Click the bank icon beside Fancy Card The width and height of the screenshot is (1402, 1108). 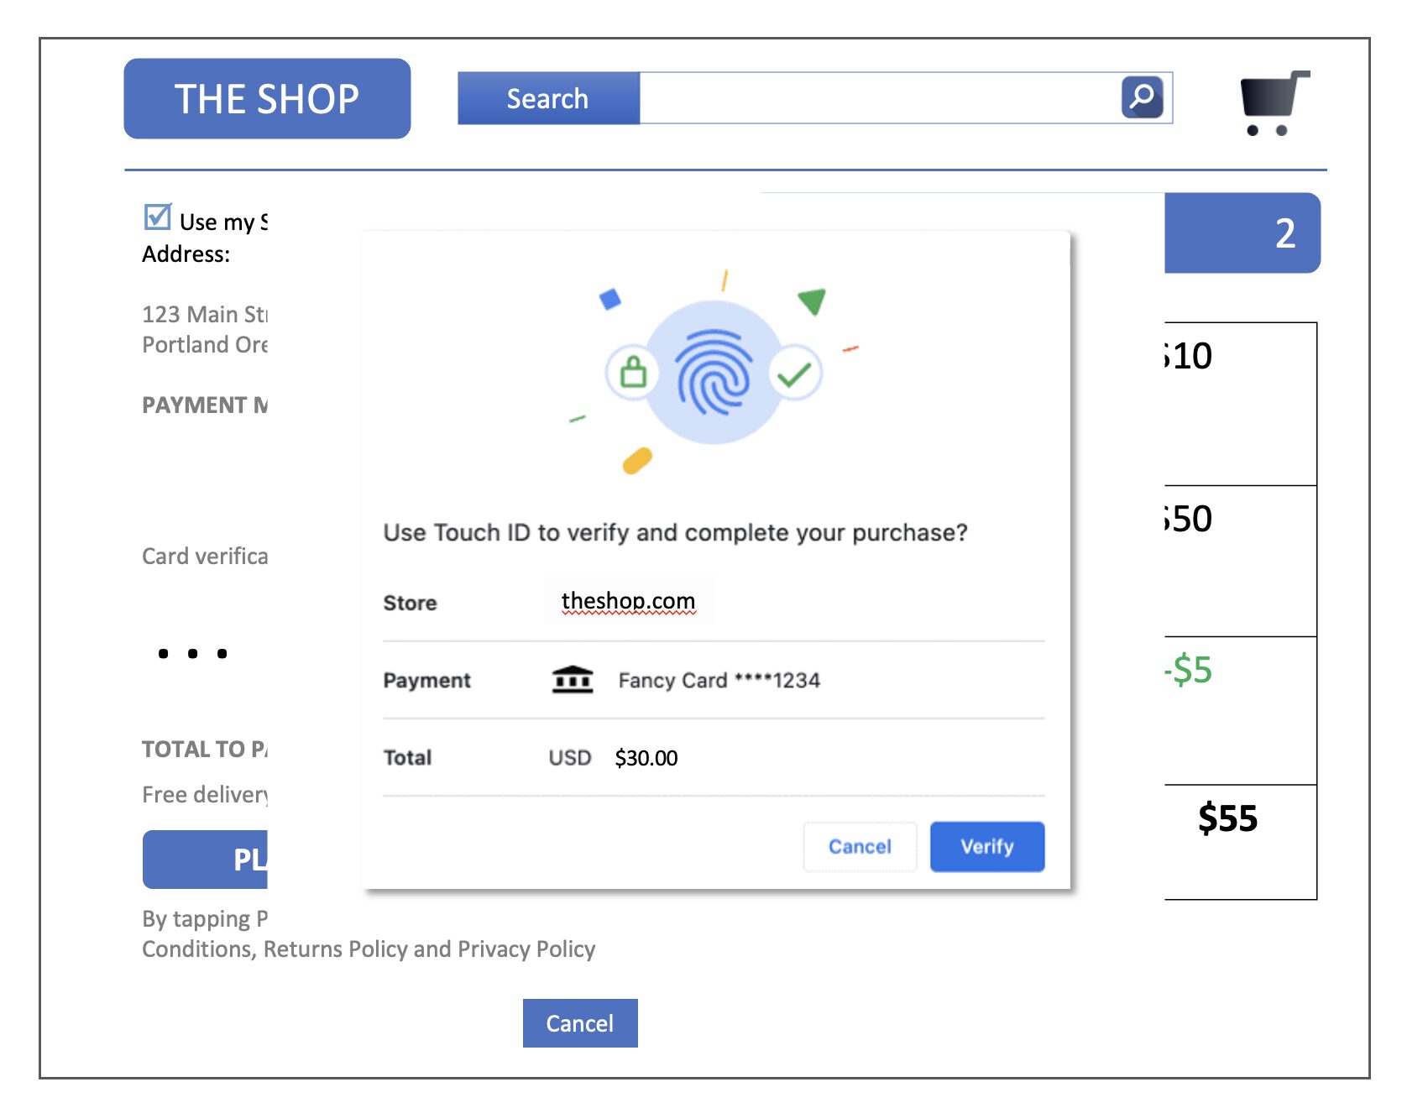(573, 680)
